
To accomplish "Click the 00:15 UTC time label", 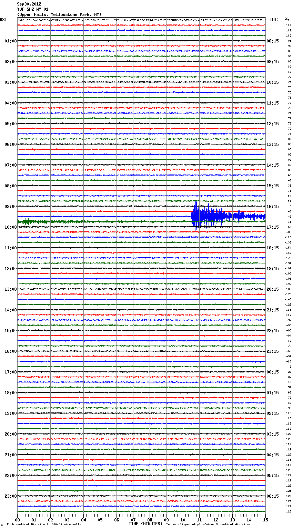I will [x=273, y=372].
